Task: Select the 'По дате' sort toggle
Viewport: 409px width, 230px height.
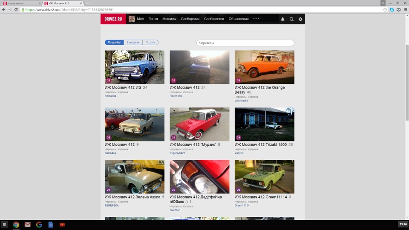Action: (x=150, y=42)
